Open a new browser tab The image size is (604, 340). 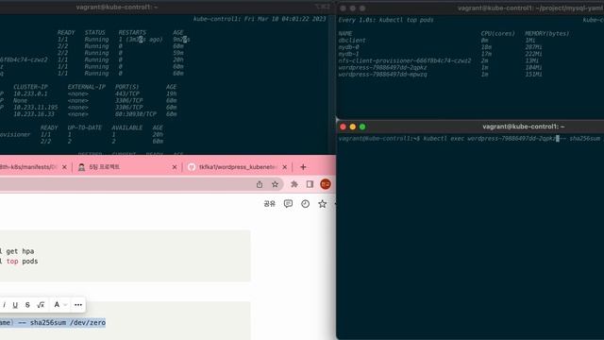point(303,167)
